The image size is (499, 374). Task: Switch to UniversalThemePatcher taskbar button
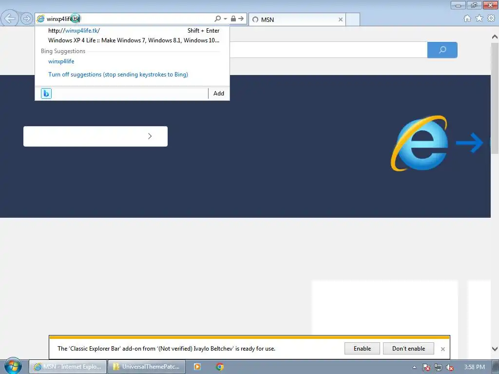point(147,367)
